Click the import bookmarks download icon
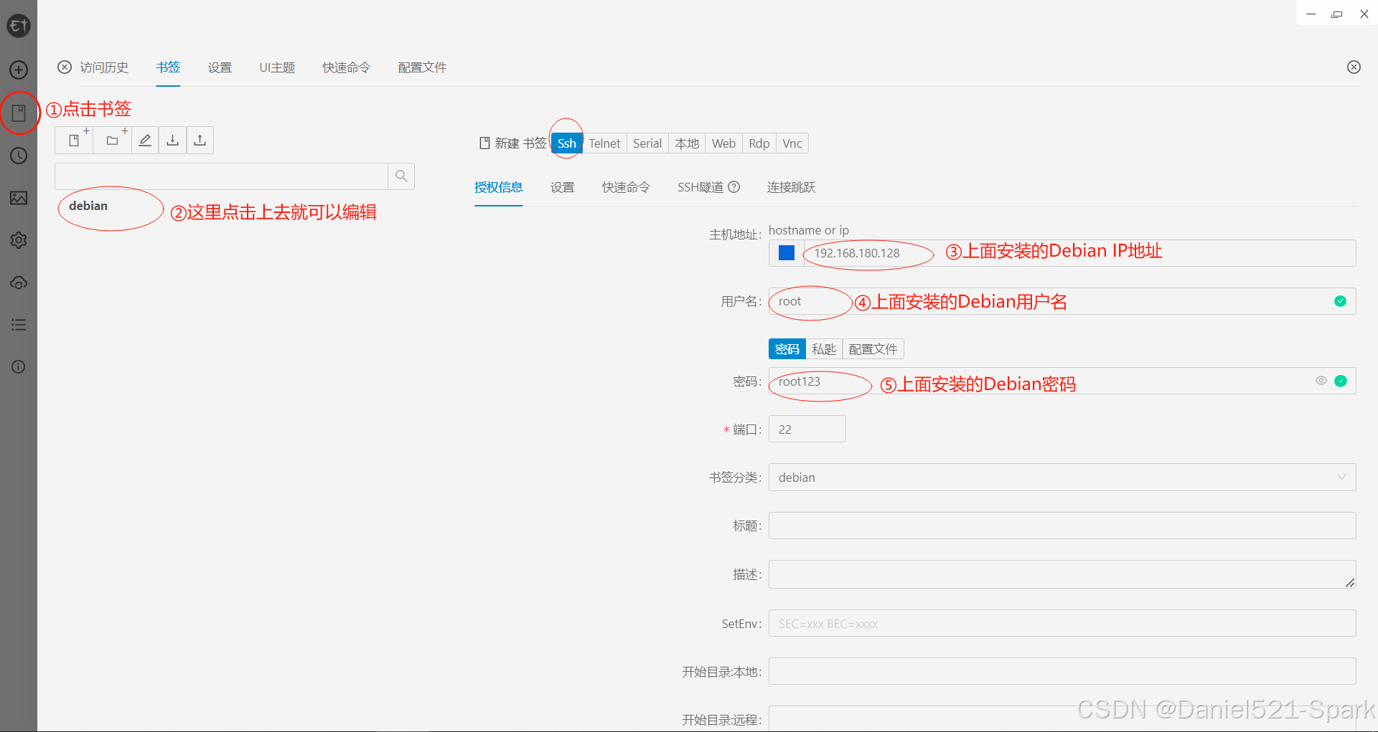Image resolution: width=1378 pixels, height=732 pixels. click(x=172, y=141)
